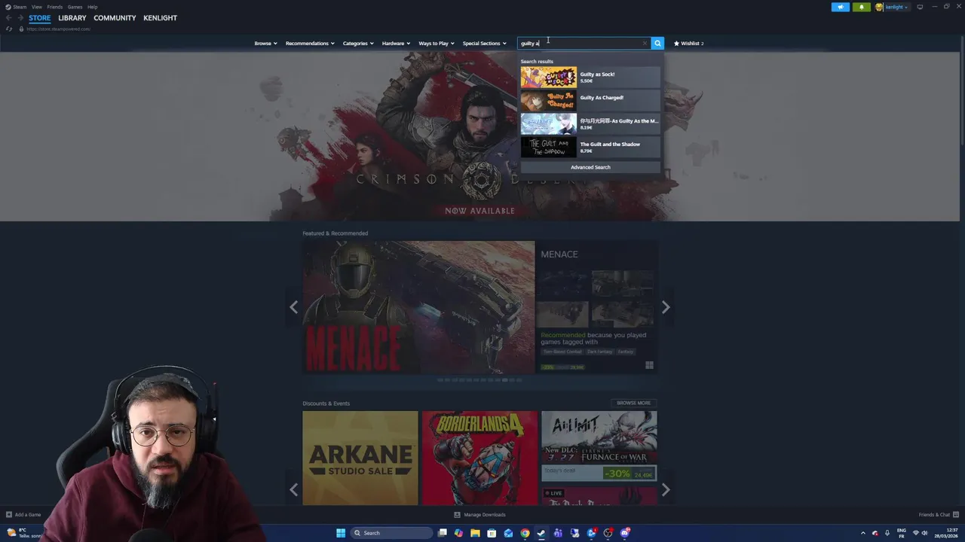The width and height of the screenshot is (965, 542).
Task: Open the Windows Start menu
Action: coord(341,533)
